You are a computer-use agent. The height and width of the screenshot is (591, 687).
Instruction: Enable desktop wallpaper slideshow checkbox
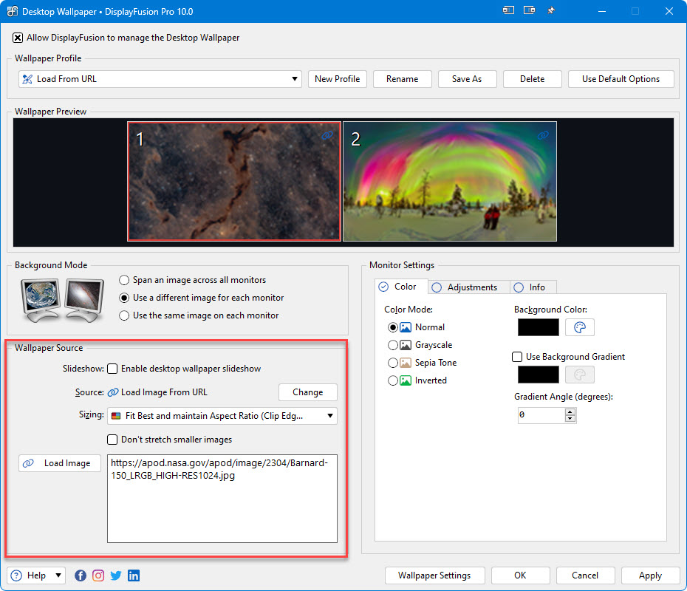[x=112, y=369]
